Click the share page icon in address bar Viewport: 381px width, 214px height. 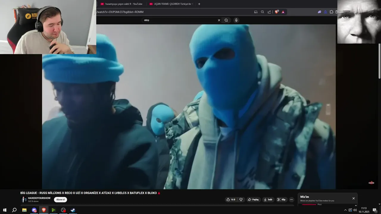click(x=269, y=12)
